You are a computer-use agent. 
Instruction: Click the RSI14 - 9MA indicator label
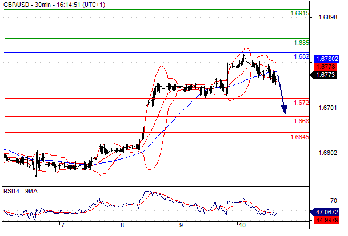click(x=21, y=192)
